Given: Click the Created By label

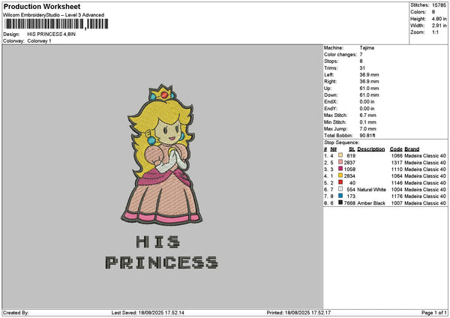Looking at the screenshot, I should coord(16,313).
